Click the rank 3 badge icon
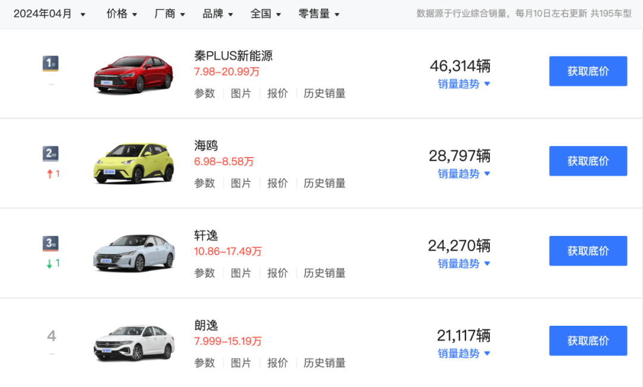The height and width of the screenshot is (387, 643). (x=51, y=244)
